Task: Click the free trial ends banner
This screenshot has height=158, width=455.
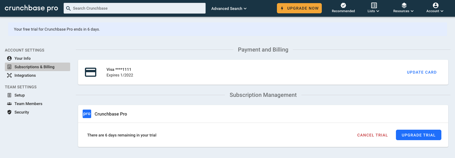Action: [x=228, y=29]
